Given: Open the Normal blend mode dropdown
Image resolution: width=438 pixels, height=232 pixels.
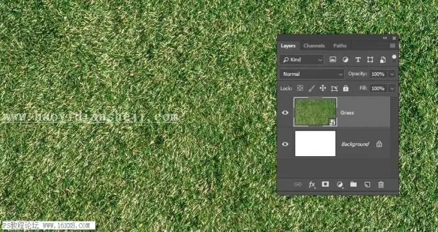Looking at the screenshot, I should [x=312, y=74].
